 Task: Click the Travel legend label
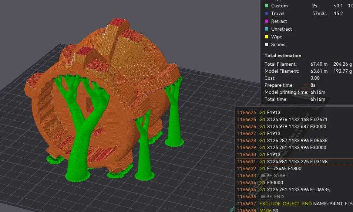pos(278,14)
